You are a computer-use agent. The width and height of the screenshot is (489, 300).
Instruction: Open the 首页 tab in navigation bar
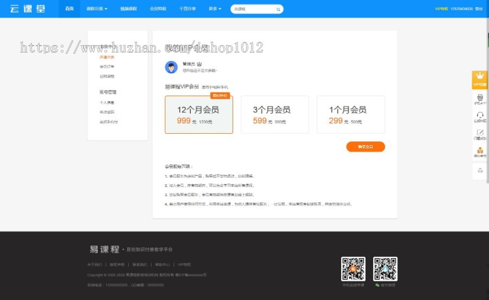69,9
